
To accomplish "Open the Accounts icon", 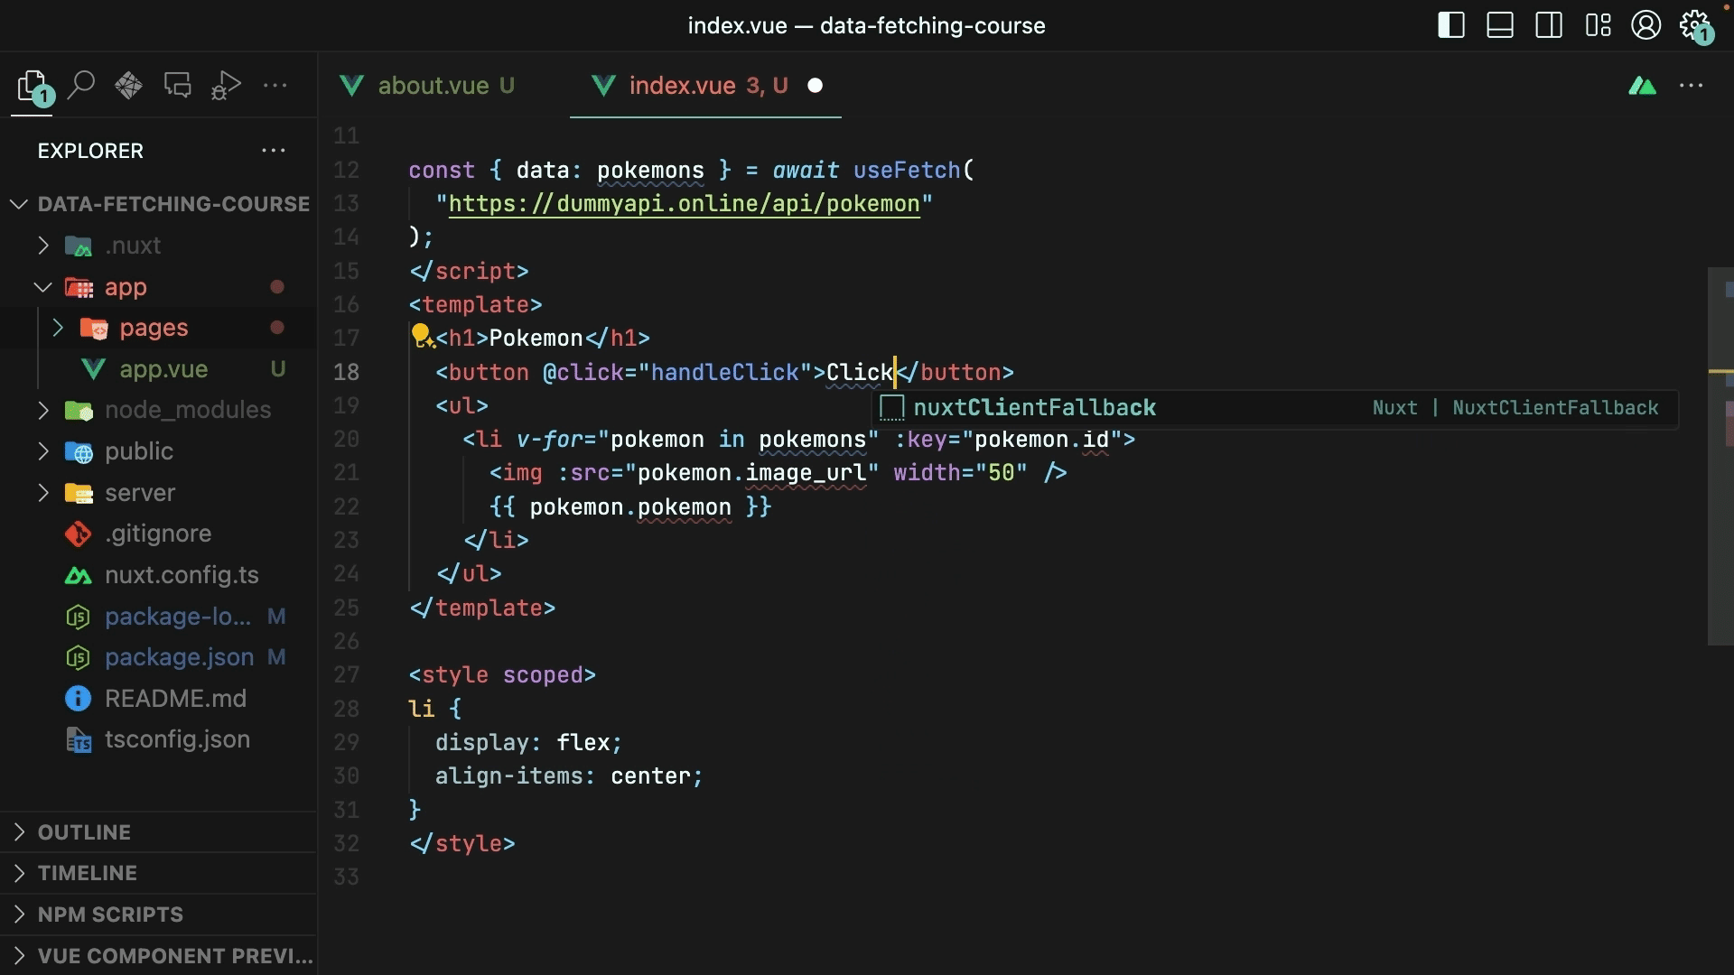I will [1646, 25].
